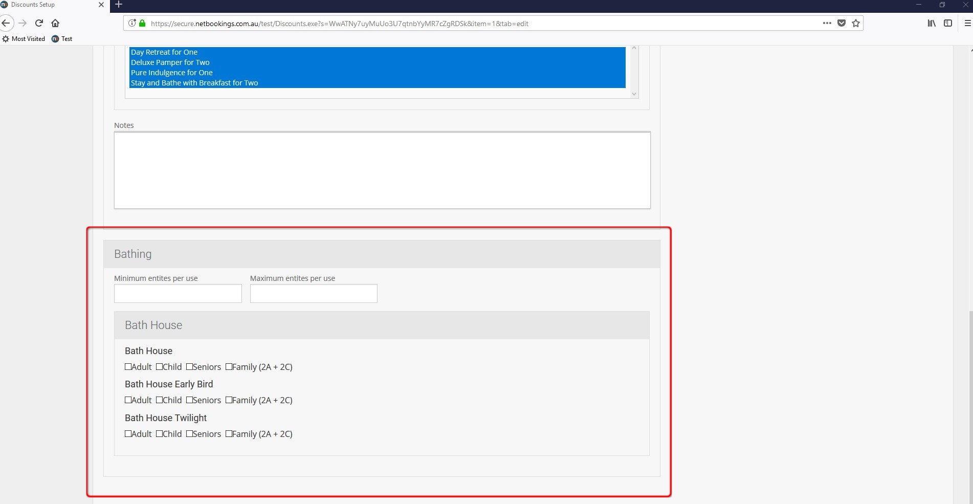Click the Bath House Twilight heading
The height and width of the screenshot is (504, 973).
tap(166, 418)
